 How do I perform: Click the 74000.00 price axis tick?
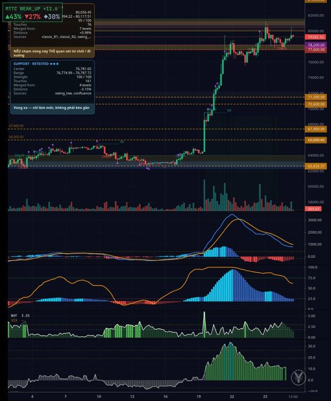coord(316,77)
